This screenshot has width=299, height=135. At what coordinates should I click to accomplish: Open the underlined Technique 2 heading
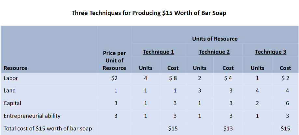point(214,52)
